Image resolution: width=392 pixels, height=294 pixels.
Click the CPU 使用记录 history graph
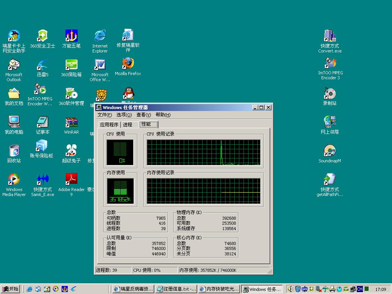click(x=203, y=152)
